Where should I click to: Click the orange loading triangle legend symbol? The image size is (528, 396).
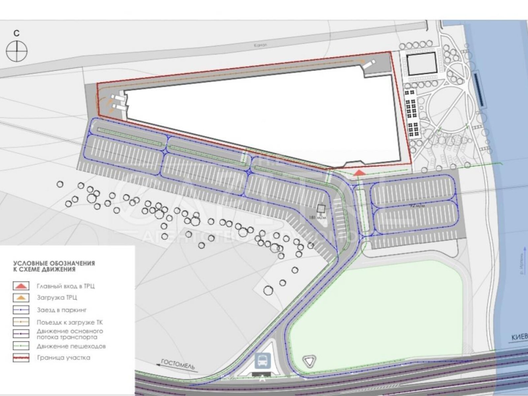tap(21, 298)
